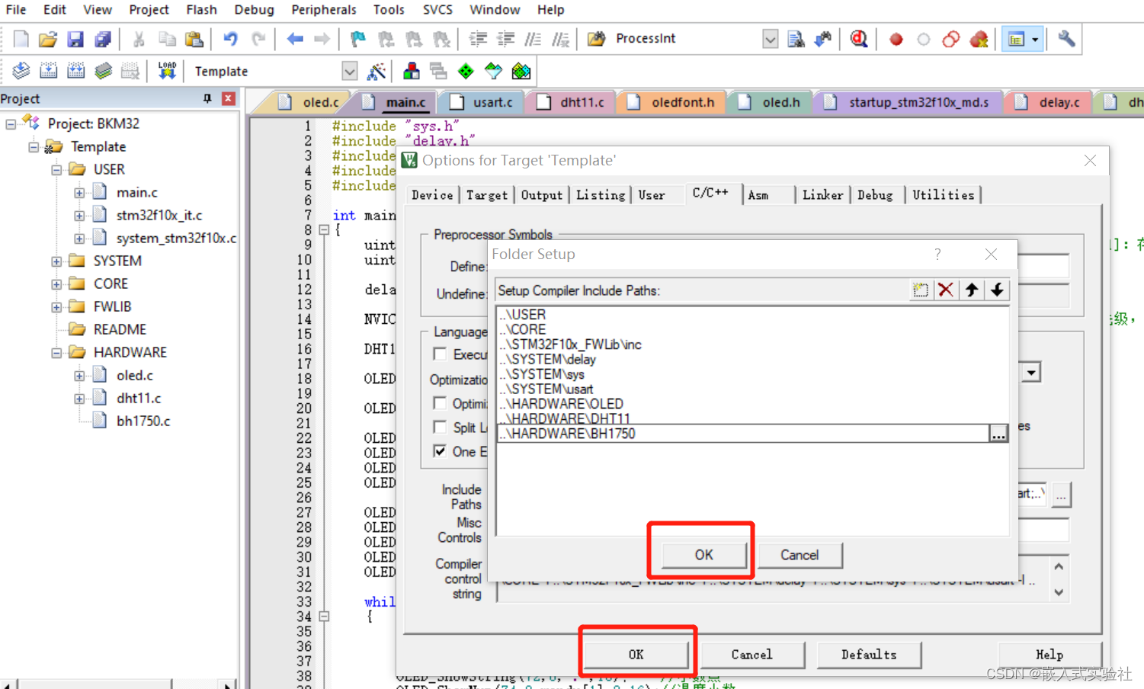Expand main.c node in project tree
1144x689 pixels.
tap(79, 193)
